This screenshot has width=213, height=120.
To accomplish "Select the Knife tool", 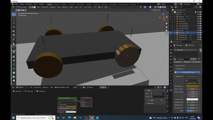I will pos(14,69).
